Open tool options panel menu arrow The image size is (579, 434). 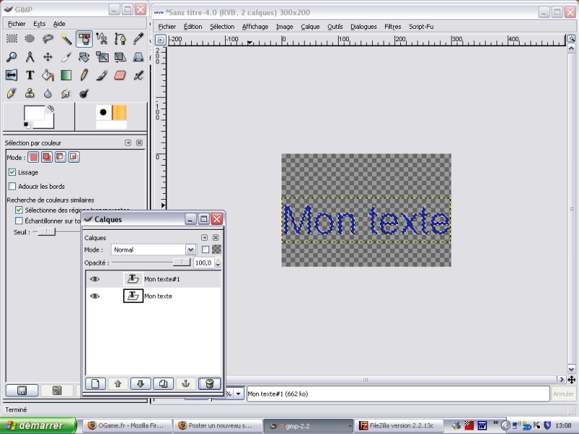coord(128,142)
